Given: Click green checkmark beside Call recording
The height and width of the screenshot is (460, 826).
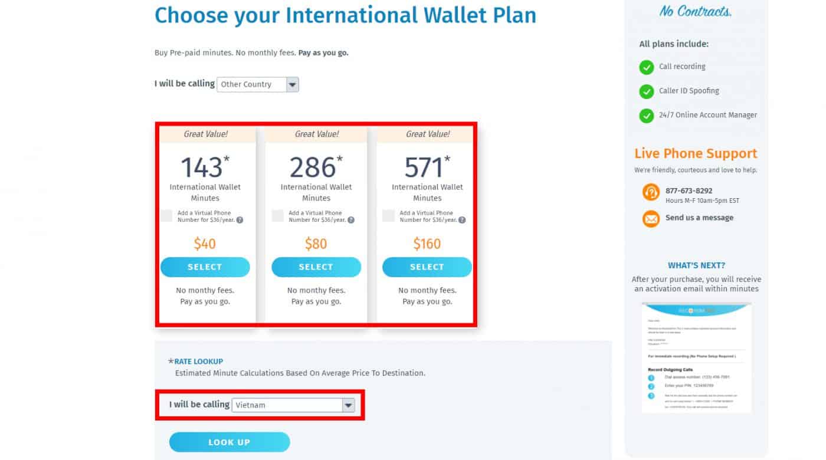Looking at the screenshot, I should click(x=647, y=67).
